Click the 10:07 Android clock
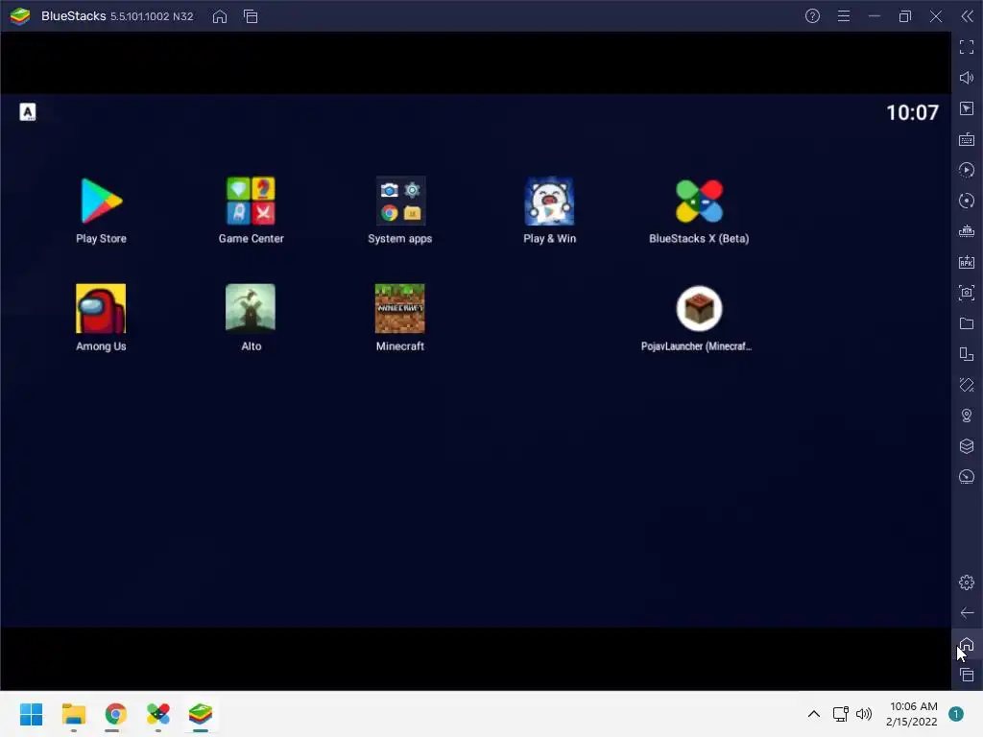 tap(912, 113)
